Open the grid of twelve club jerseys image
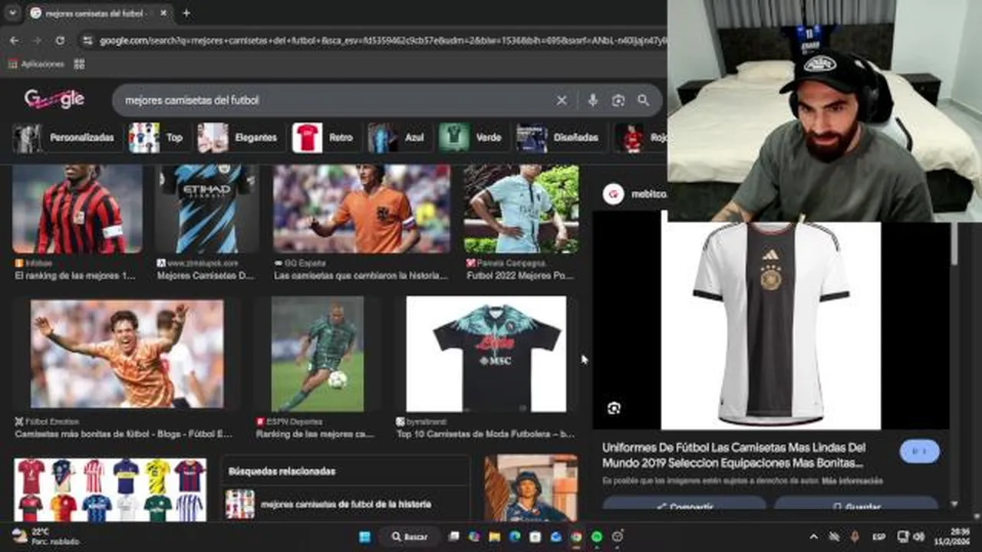This screenshot has width=982, height=552. 110,491
